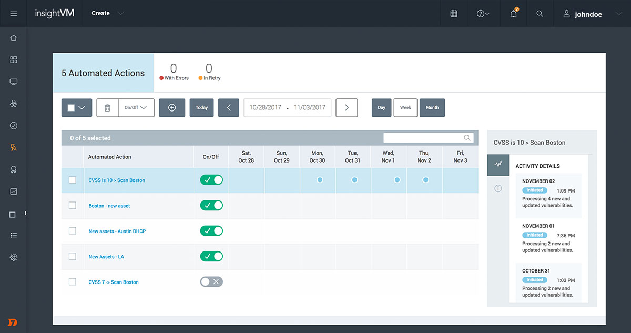Image resolution: width=631 pixels, height=333 pixels.
Task: Open the settings gear in sidebar
Action: point(14,257)
